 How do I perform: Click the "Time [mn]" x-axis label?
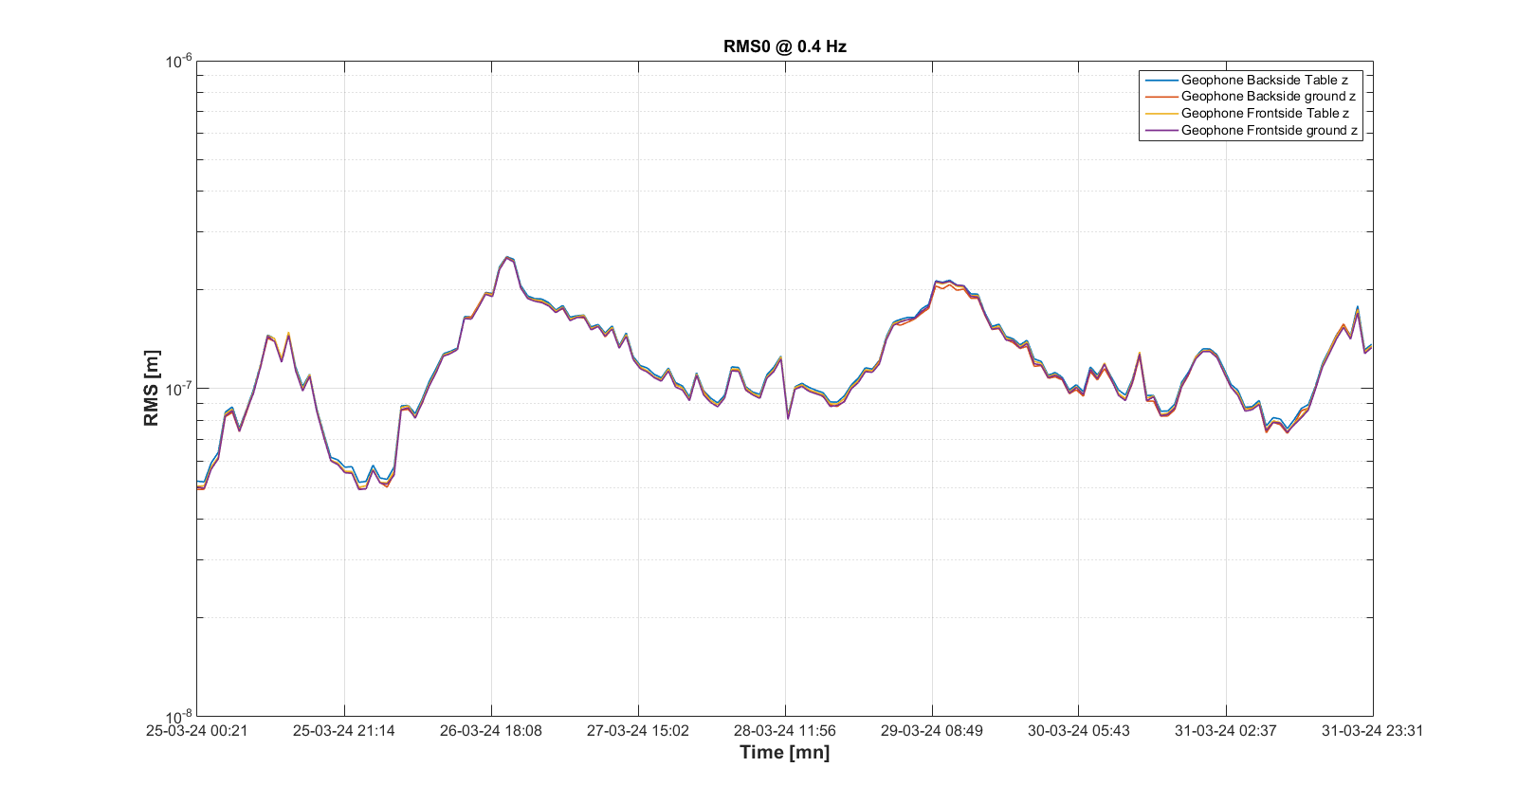784,753
